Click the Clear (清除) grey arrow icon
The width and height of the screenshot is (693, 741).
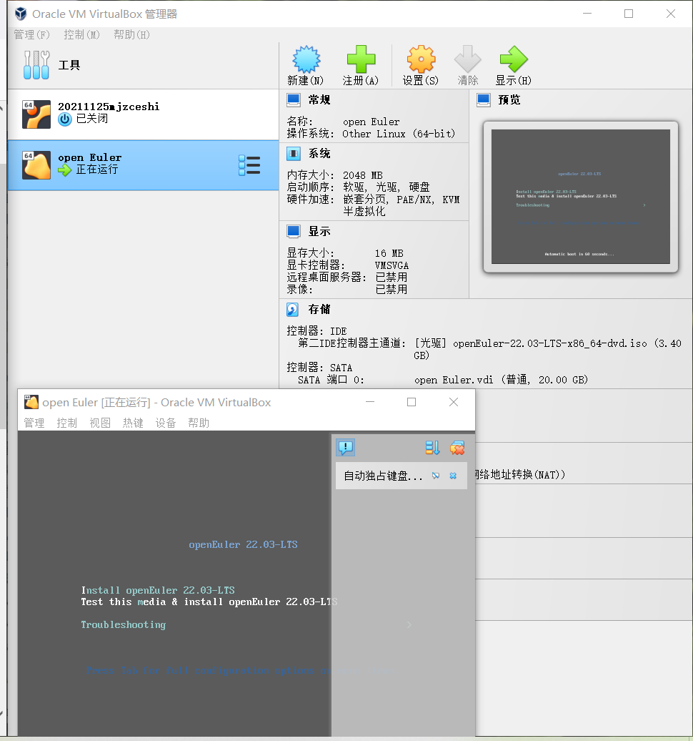467,59
